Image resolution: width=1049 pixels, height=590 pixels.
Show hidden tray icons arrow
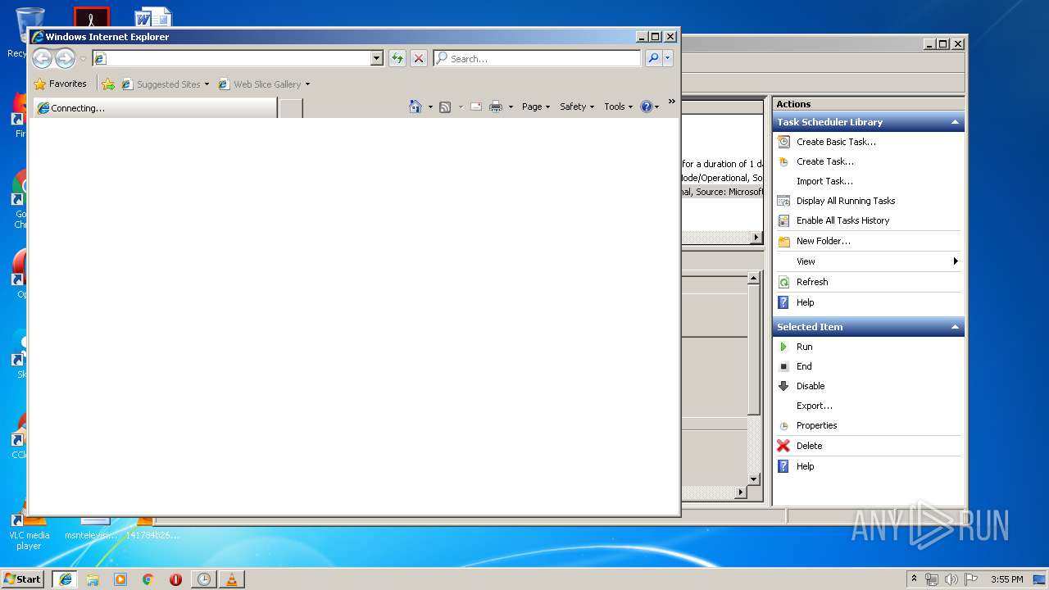coord(915,579)
